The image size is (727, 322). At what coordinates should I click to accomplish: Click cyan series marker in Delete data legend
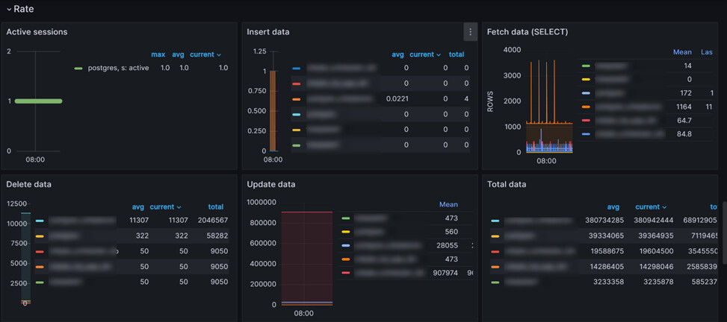click(40, 221)
